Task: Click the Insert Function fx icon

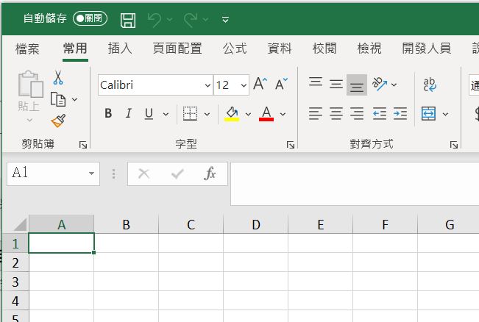Action: 210,173
